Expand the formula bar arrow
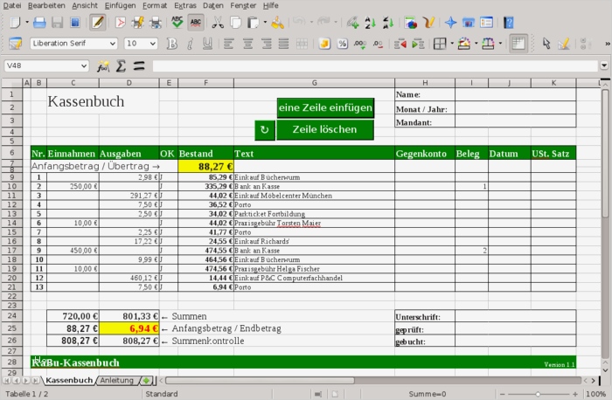This screenshot has width=612, height=400. [604, 66]
